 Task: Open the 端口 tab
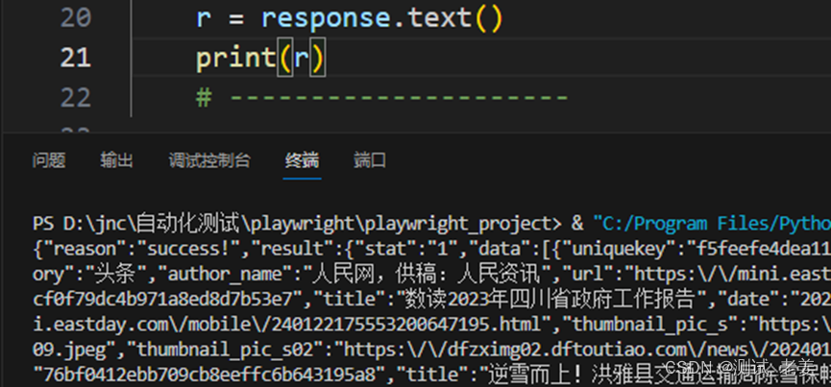coord(370,159)
